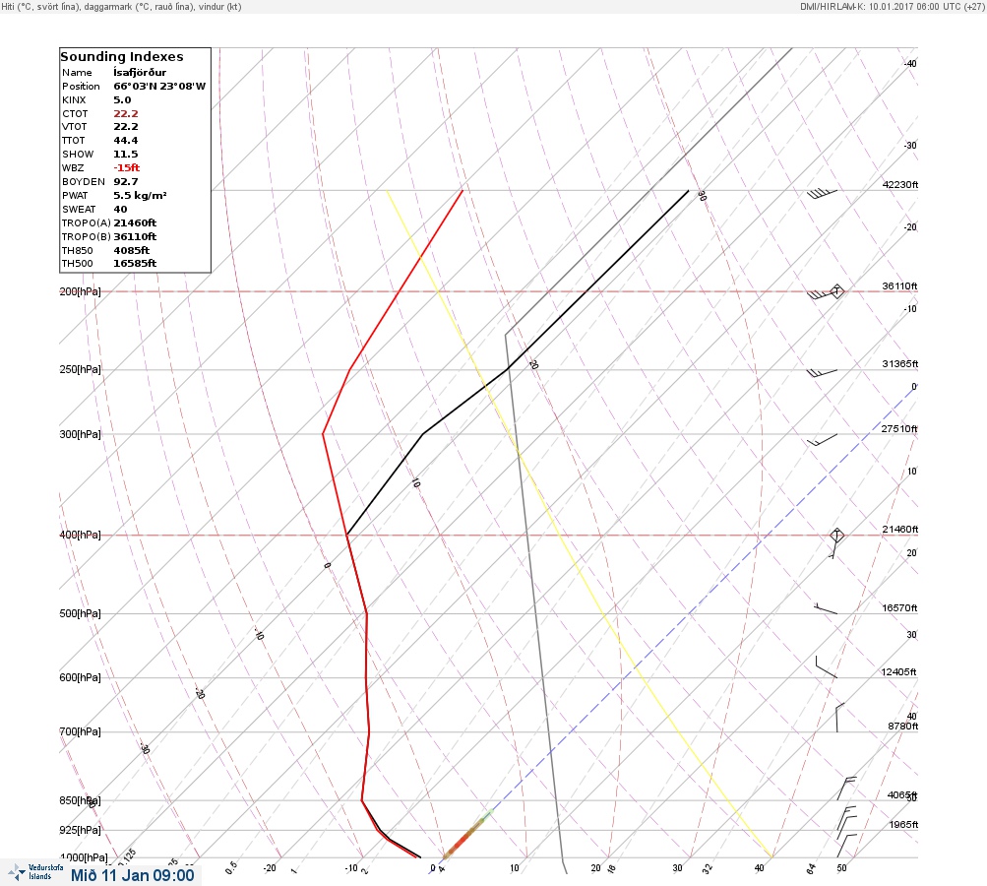Click the 700[hPa] pressure label
This screenshot has height=886, width=987.
(80, 731)
